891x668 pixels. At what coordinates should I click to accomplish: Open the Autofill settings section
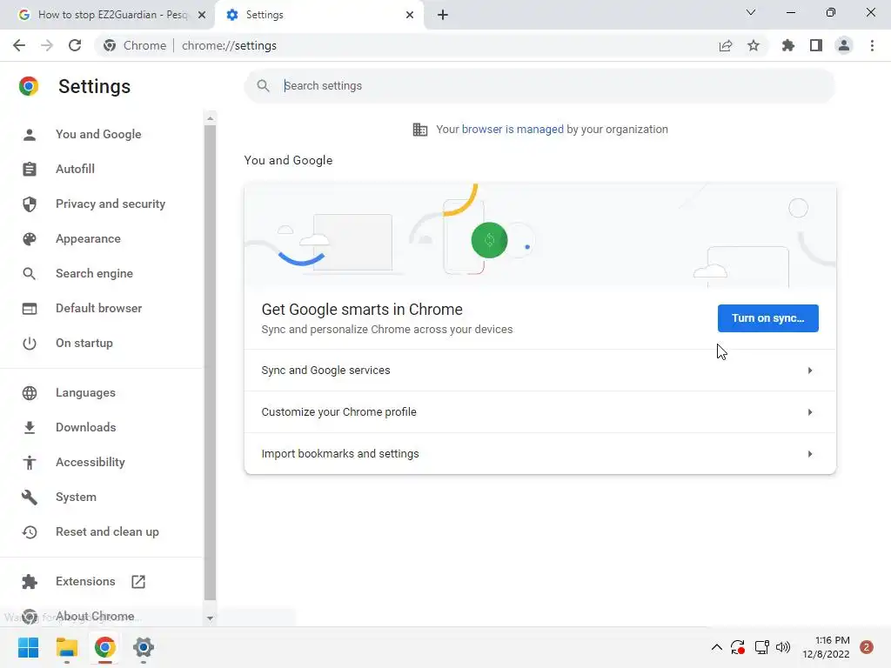click(75, 170)
